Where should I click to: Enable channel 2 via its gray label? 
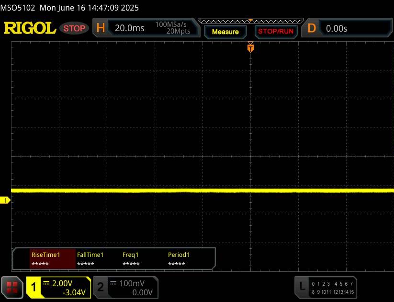coord(101,287)
